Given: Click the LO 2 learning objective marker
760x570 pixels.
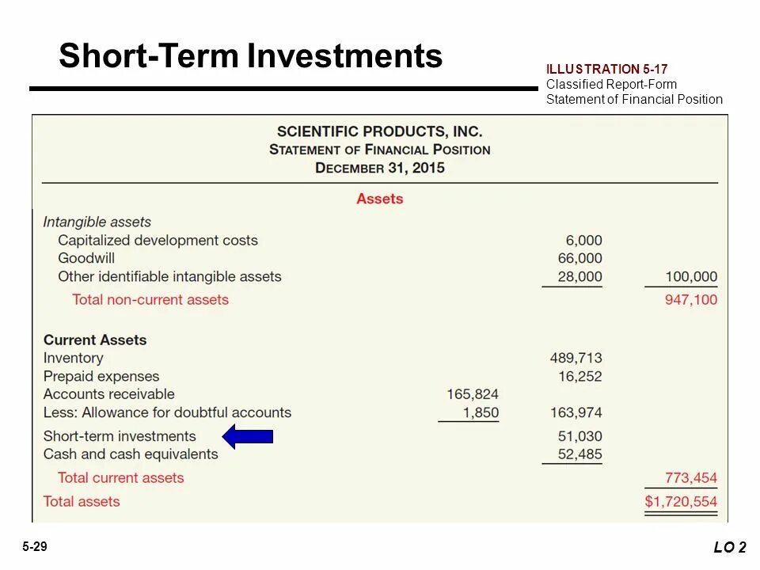Looking at the screenshot, I should click(x=730, y=547).
